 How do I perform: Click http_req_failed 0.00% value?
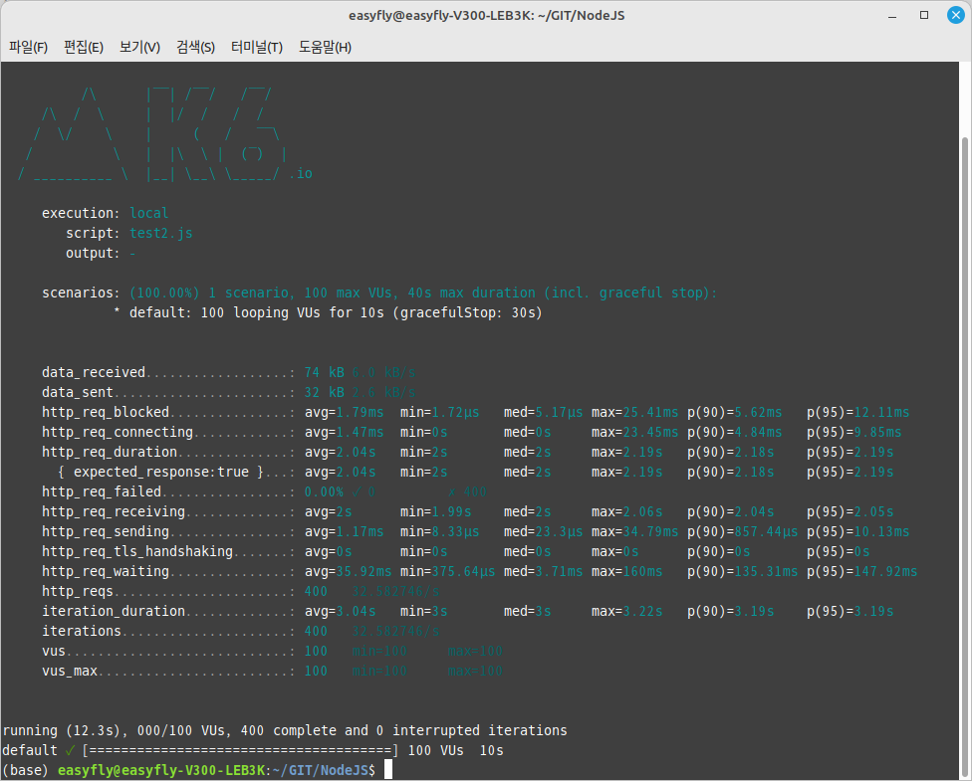pyautogui.click(x=325, y=491)
